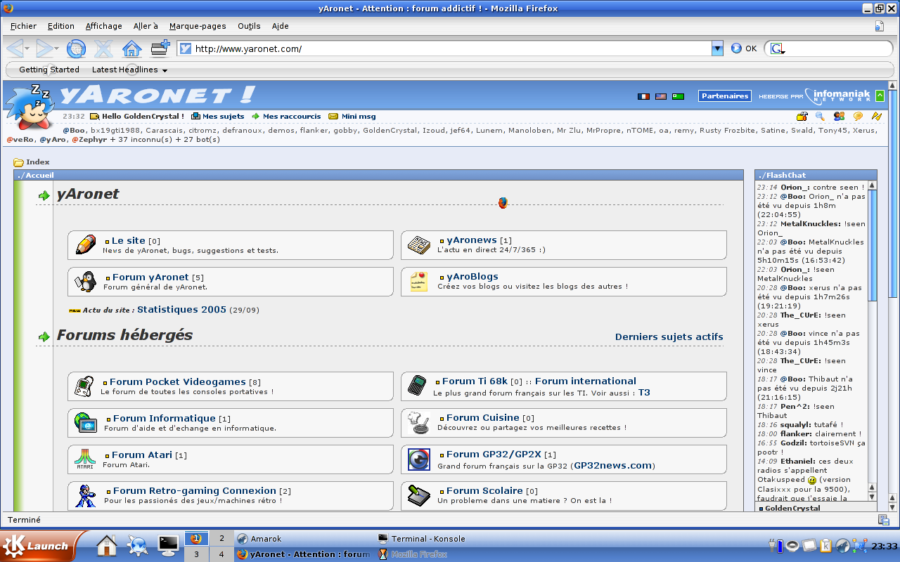Open the Aller à menu
Screen dimensions: 900x562
pyautogui.click(x=146, y=26)
